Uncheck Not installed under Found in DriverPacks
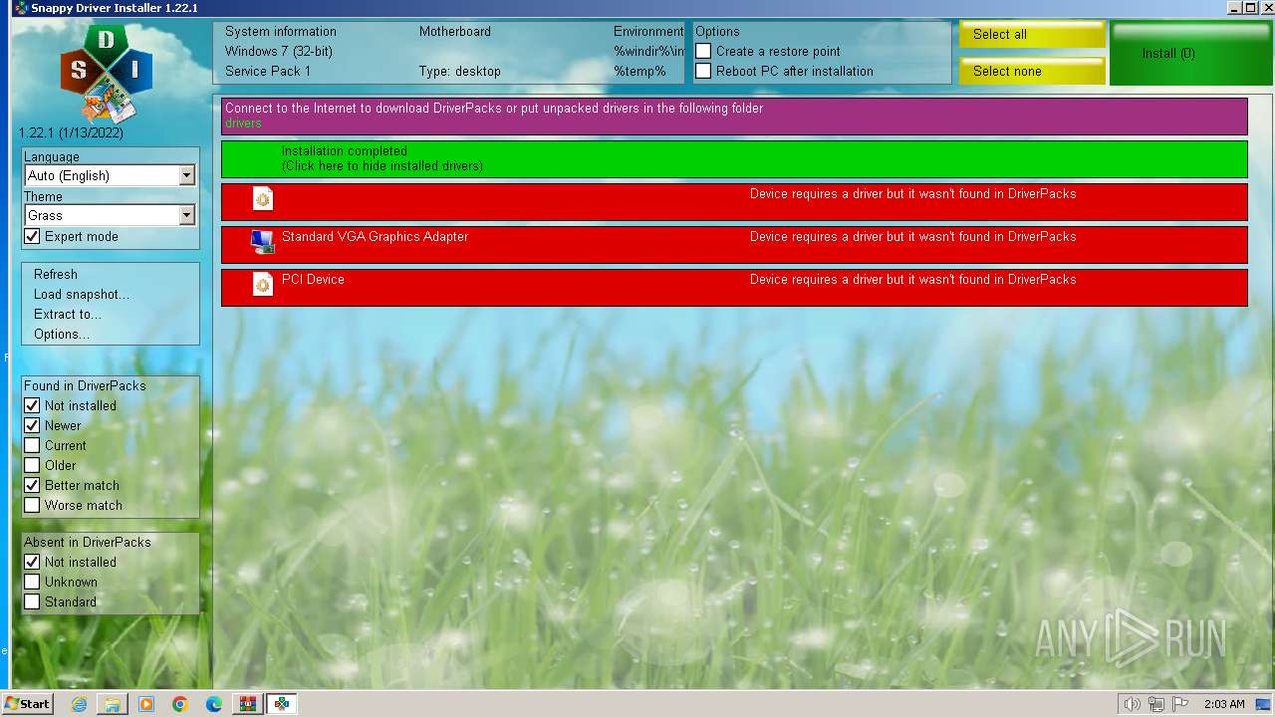Image resolution: width=1275 pixels, height=717 pixels. 32,405
